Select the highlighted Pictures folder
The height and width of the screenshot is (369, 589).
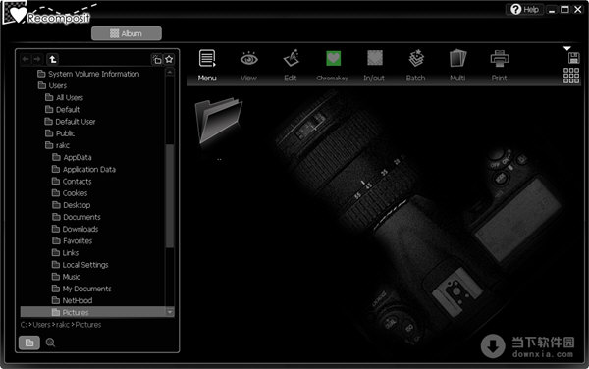pos(93,312)
